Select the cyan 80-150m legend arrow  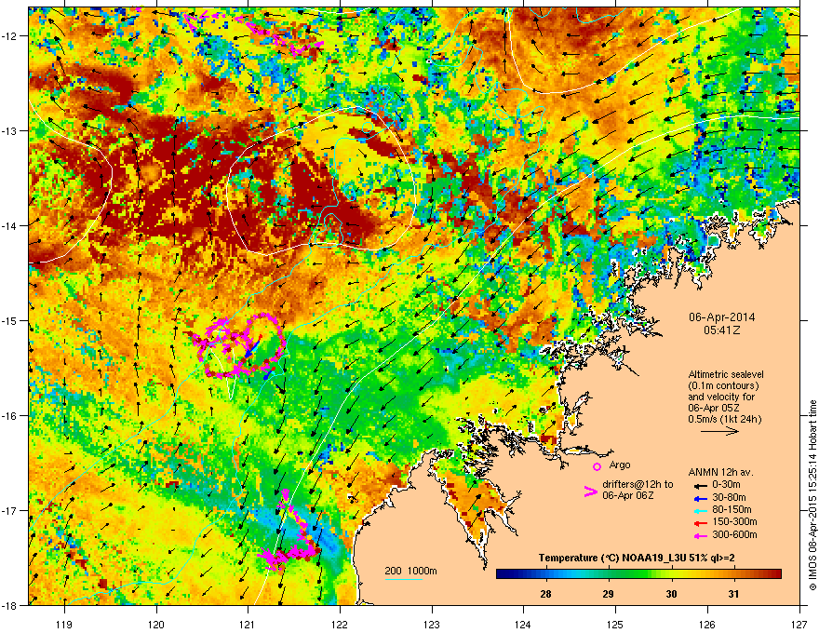[x=699, y=510]
